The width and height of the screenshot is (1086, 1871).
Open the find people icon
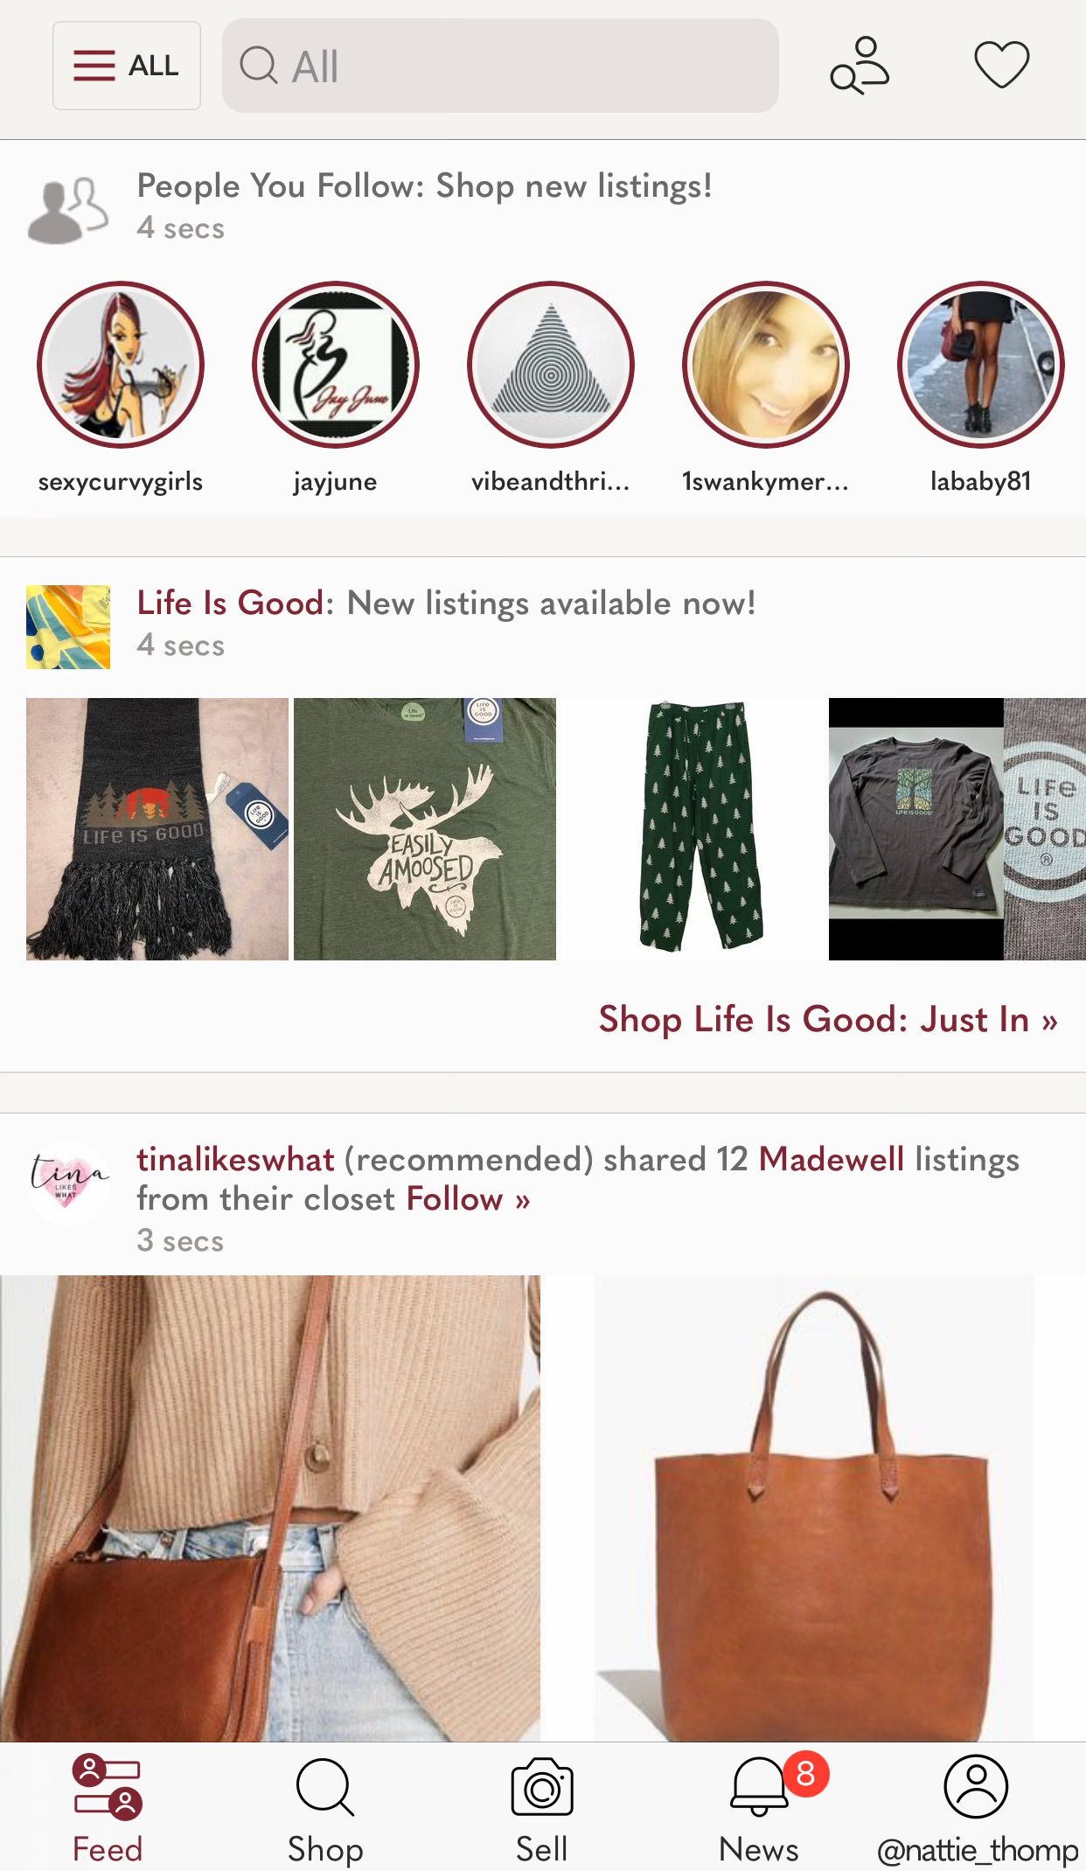click(860, 65)
